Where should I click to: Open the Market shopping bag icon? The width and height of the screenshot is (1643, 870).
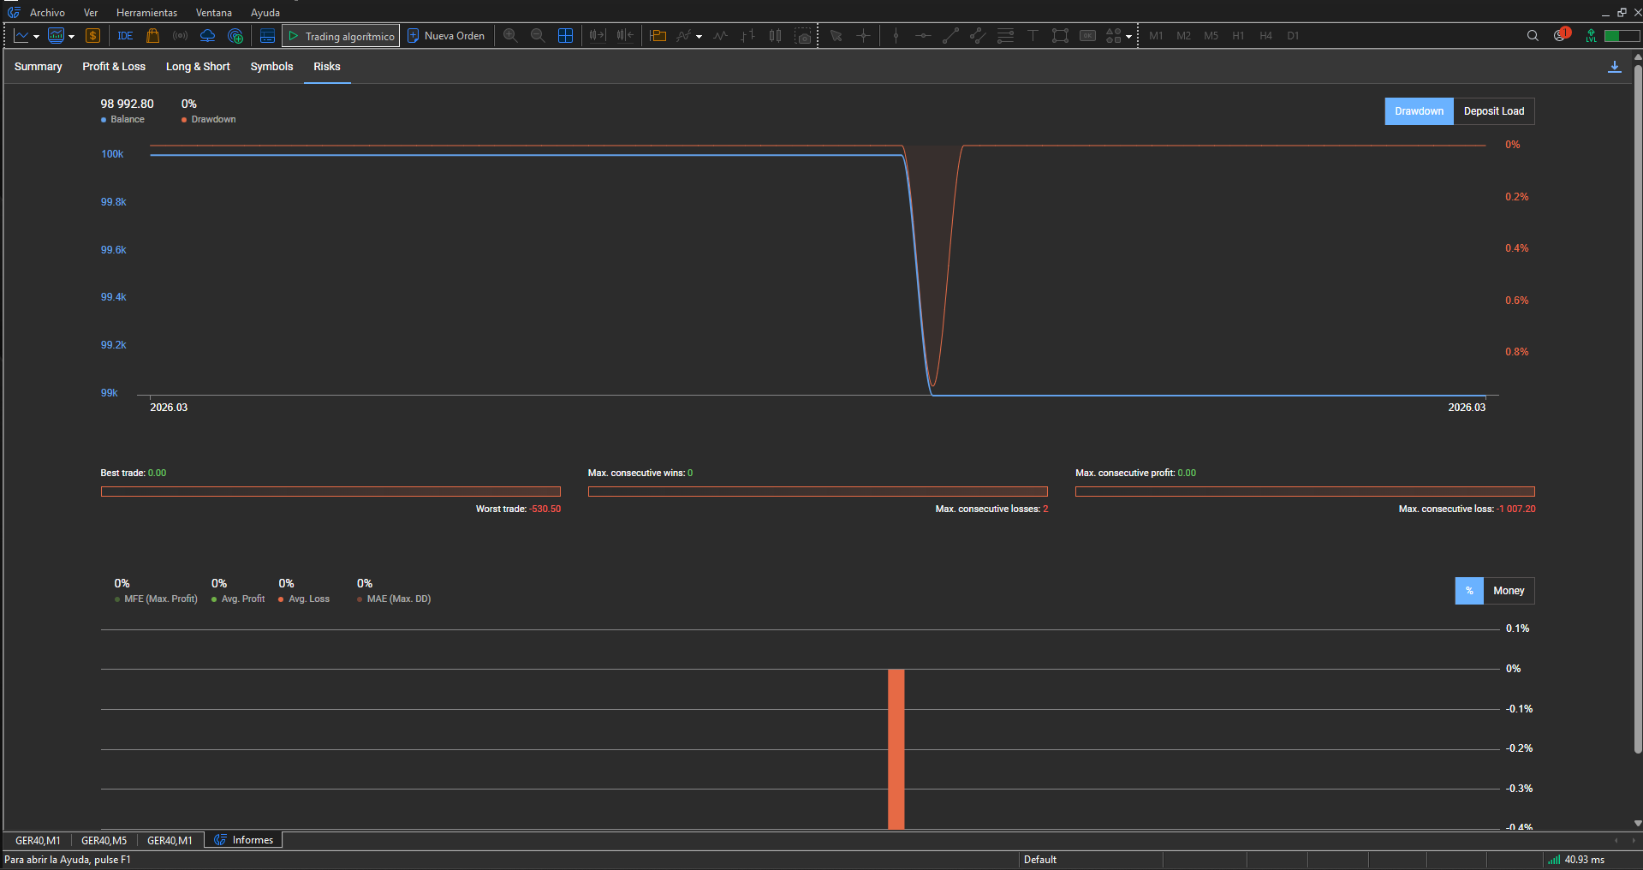pos(152,36)
